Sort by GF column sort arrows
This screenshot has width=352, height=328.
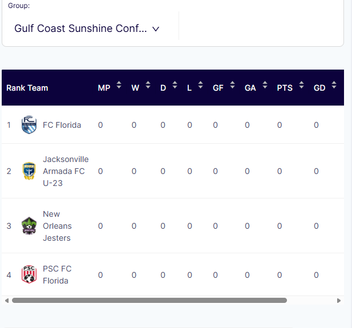[233, 85]
